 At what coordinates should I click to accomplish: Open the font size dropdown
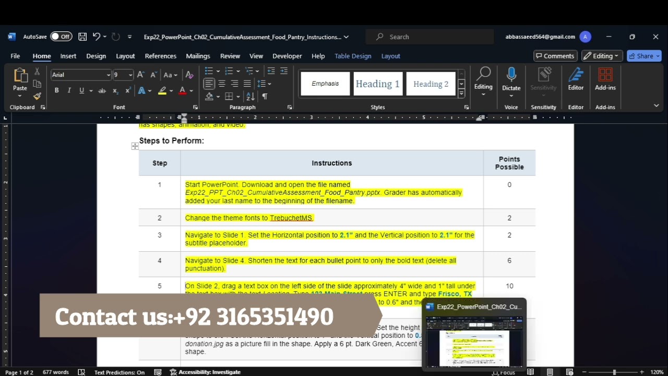(x=130, y=75)
